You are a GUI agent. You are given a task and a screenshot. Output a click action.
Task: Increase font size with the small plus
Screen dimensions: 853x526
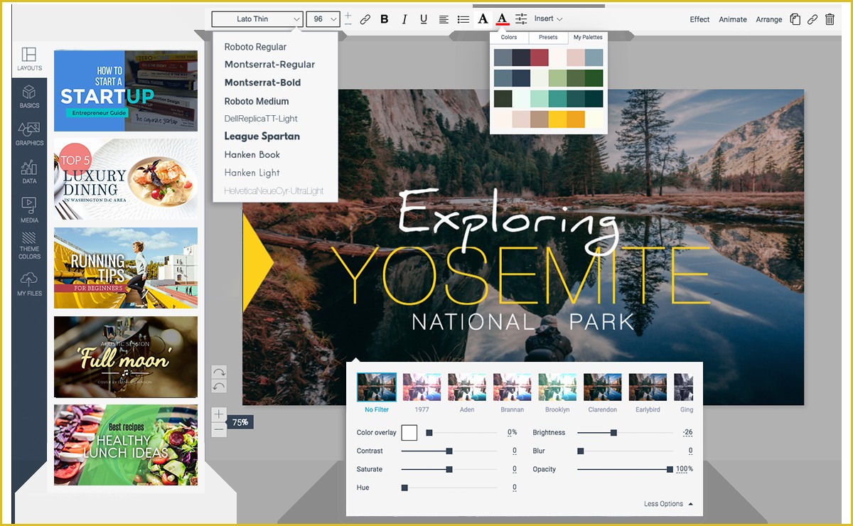[x=348, y=14]
